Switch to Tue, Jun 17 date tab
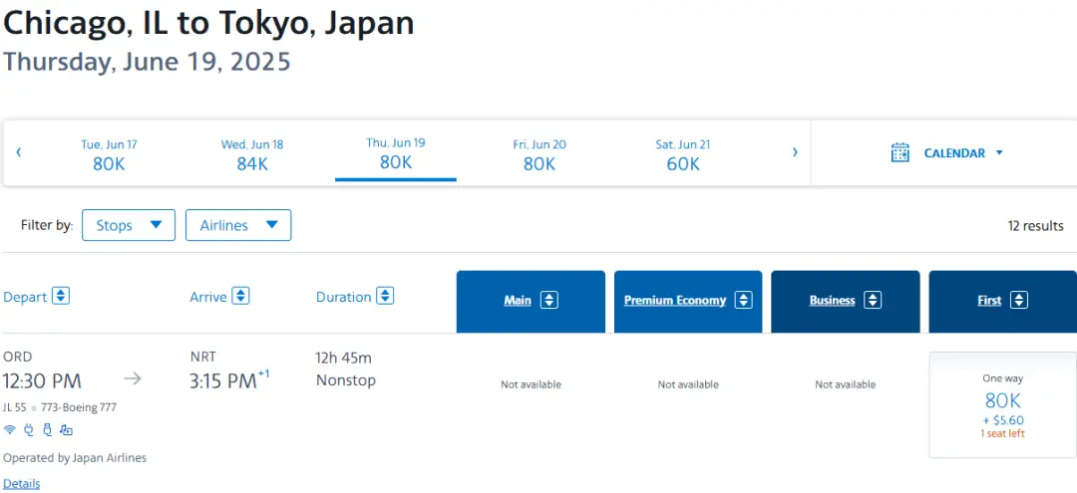Screen dimensions: 1077x493 pos(109,154)
